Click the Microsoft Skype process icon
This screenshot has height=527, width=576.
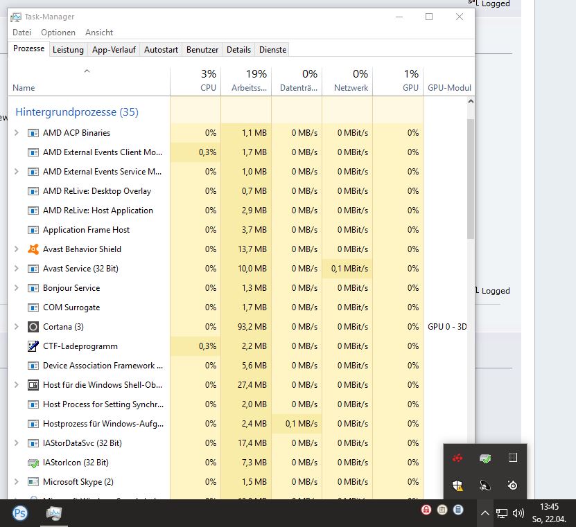[x=33, y=482]
